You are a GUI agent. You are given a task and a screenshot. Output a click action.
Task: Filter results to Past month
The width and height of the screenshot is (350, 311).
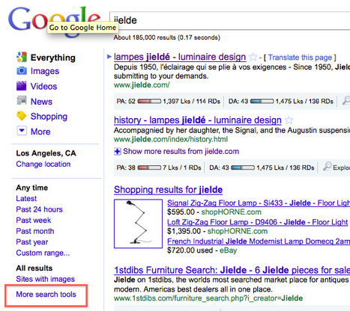35,231
